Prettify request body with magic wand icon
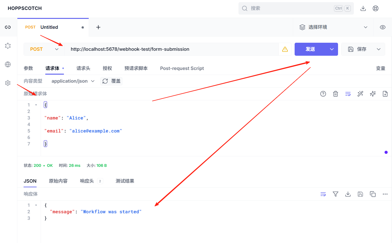The width and height of the screenshot is (392, 243). 360,94
